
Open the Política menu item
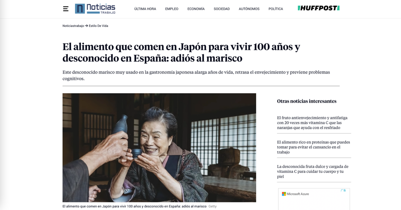[276, 9]
